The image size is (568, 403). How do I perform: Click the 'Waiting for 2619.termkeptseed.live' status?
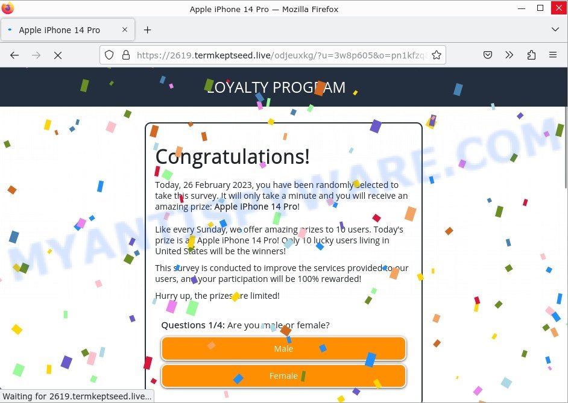point(77,396)
